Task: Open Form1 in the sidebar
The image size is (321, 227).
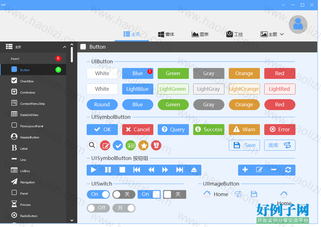Action: pos(33,59)
